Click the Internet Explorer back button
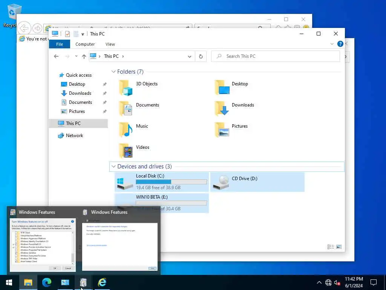 (x=24, y=28)
